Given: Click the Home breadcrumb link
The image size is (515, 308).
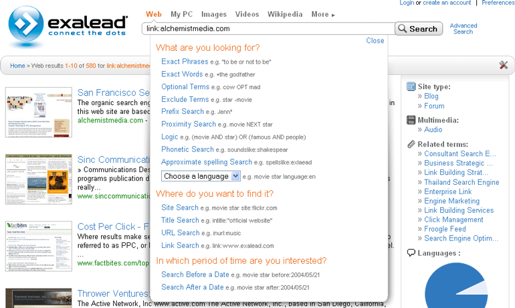Looking at the screenshot, I should pyautogui.click(x=17, y=66).
